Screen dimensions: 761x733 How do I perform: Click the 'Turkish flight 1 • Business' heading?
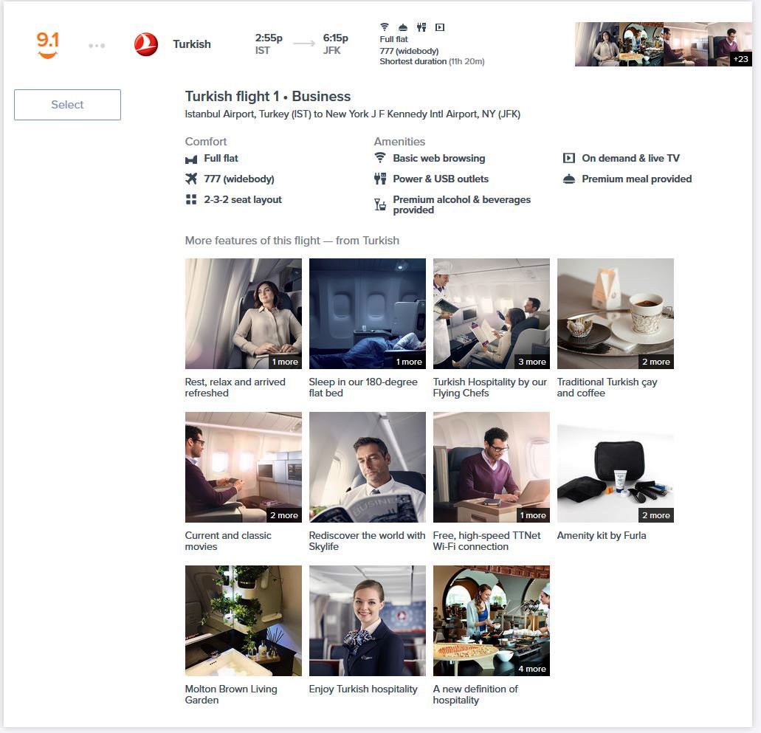268,96
